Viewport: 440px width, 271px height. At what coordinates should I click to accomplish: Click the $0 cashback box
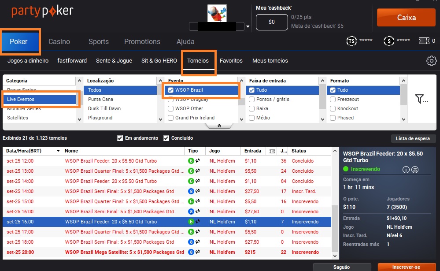272,22
